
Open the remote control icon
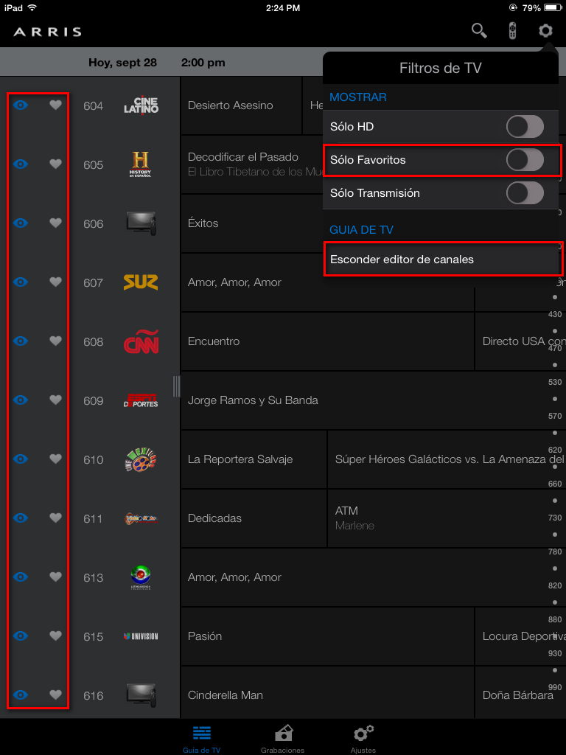[x=513, y=31]
